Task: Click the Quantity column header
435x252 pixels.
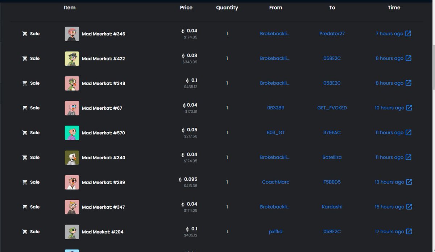Action: point(227,8)
